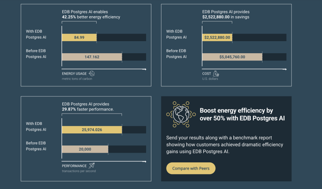Viewport: 322px width, 189px height.
Task: Click the 42.25% better energy efficiency text
Action: tap(91, 17)
